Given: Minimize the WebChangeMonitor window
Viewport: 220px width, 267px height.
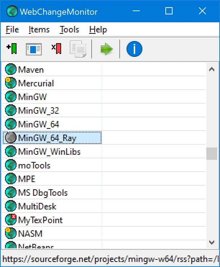Looking at the screenshot, I should tap(136, 11).
